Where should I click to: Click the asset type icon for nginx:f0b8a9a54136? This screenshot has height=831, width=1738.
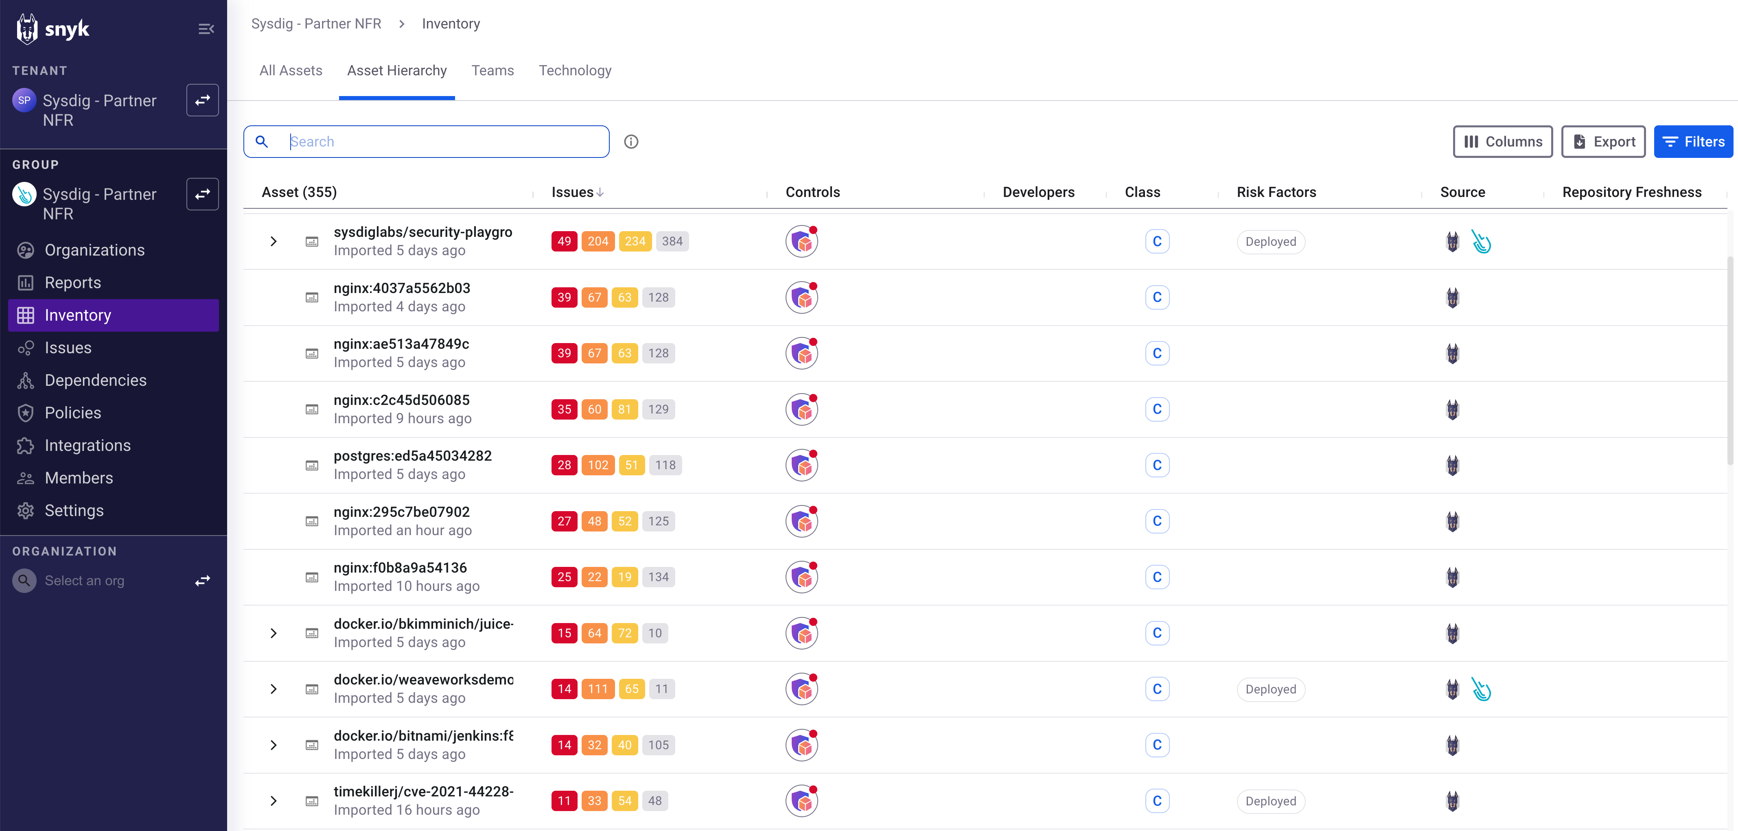click(x=312, y=577)
